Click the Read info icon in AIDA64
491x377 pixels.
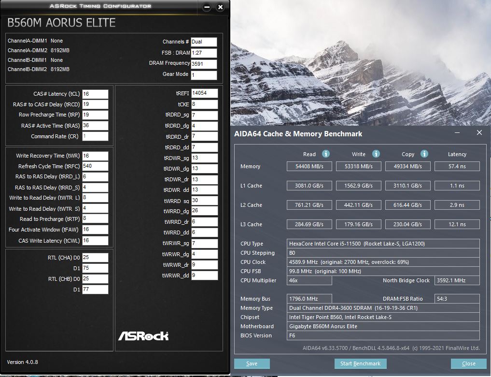point(326,154)
